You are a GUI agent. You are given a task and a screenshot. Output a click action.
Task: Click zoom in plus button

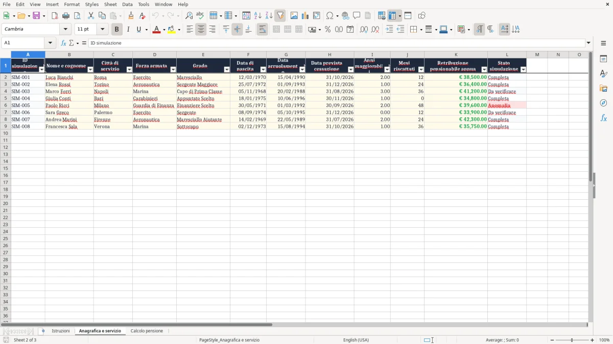click(x=593, y=340)
